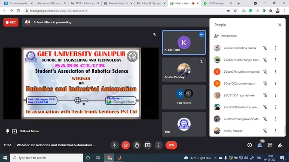
Task: Switch to the TEST - Submit tab
Action: tap(85, 3)
